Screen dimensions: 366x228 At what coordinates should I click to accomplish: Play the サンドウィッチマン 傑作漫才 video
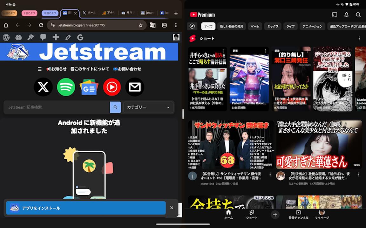[231, 145]
